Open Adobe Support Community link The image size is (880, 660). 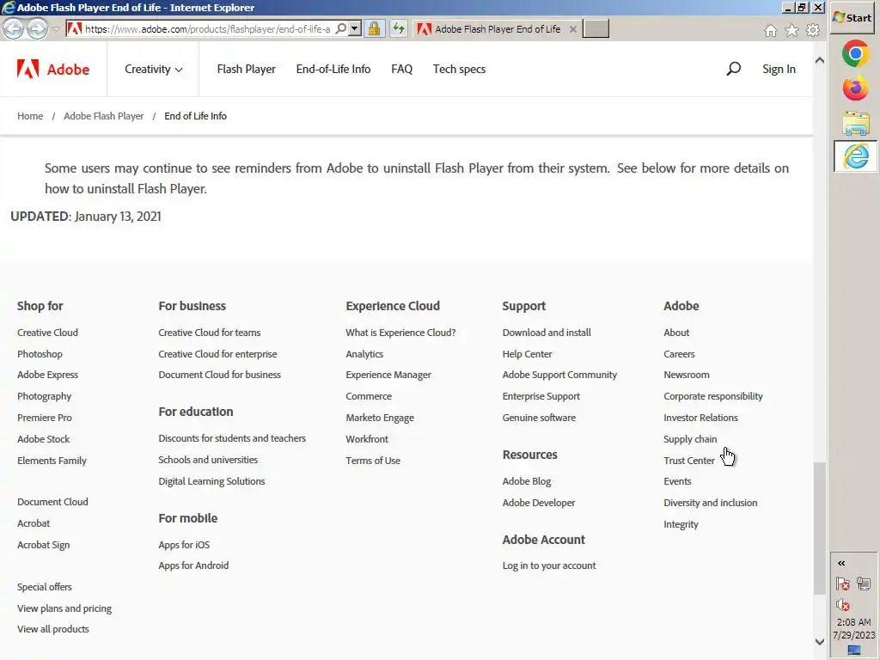[x=559, y=375]
